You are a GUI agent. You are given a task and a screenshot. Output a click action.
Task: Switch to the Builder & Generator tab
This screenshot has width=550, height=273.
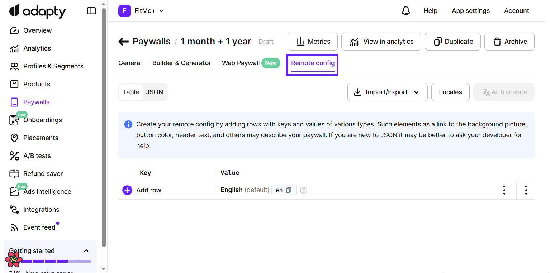182,63
